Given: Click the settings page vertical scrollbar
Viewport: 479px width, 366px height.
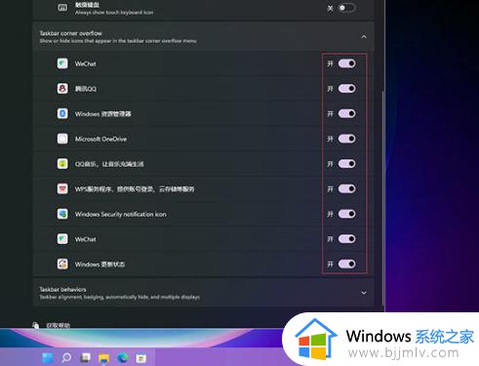Looking at the screenshot, I should (383, 198).
